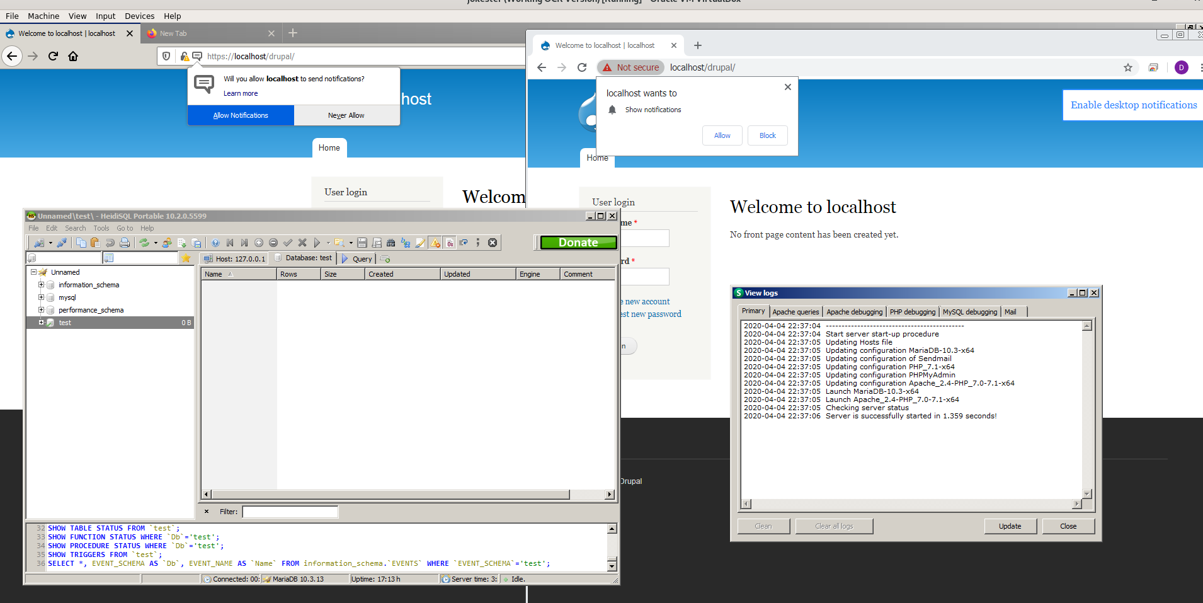Click Learn more link in Firefox prompt

(240, 93)
